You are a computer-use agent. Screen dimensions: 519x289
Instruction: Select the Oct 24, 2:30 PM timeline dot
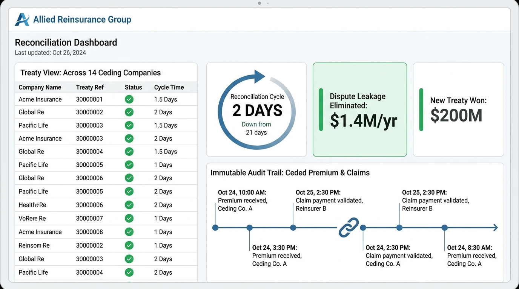[363, 228]
